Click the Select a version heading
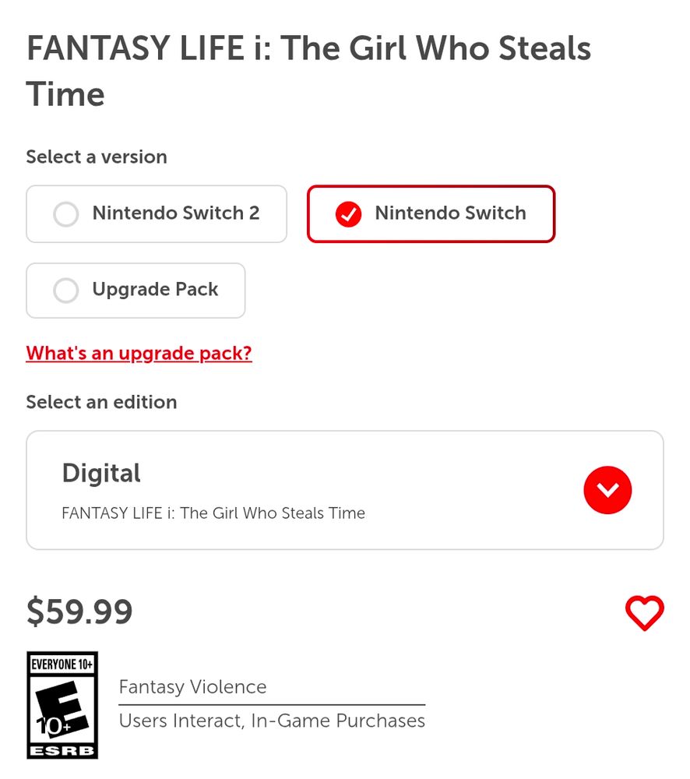690x779 pixels. (x=96, y=157)
